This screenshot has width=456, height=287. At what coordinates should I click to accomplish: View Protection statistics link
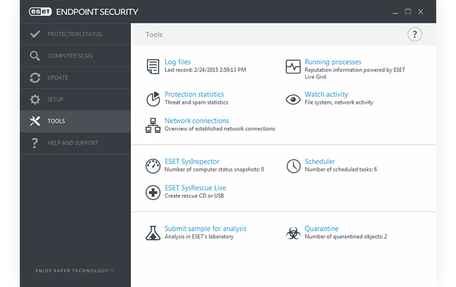click(194, 95)
